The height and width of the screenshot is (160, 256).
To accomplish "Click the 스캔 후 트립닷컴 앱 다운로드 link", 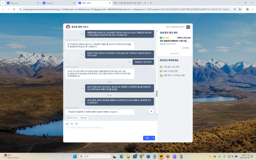I will pos(175,27).
